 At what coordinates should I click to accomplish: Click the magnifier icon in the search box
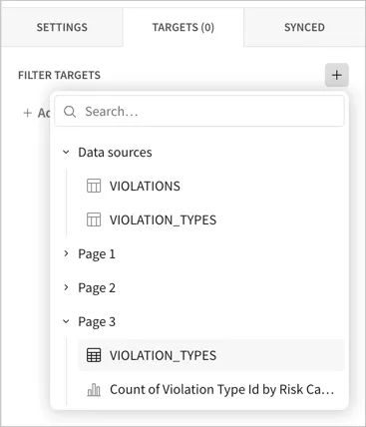click(70, 112)
